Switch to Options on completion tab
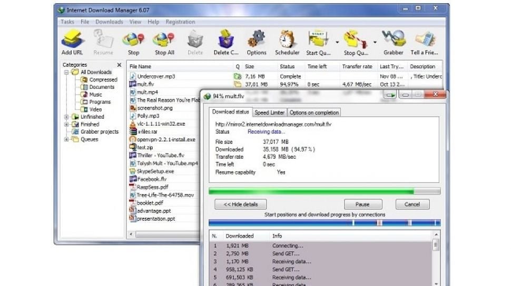Screen dimensions: 511x286 tap(314, 113)
